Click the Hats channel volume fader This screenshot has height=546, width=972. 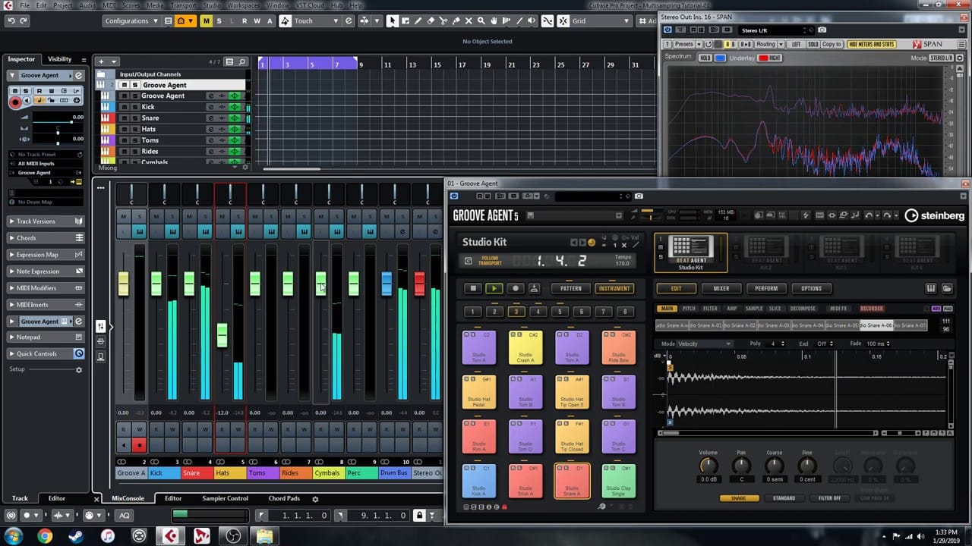coord(222,334)
